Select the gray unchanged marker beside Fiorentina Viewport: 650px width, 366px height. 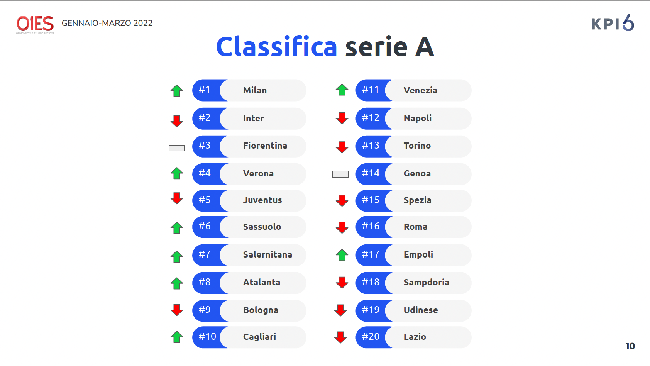[x=177, y=148]
